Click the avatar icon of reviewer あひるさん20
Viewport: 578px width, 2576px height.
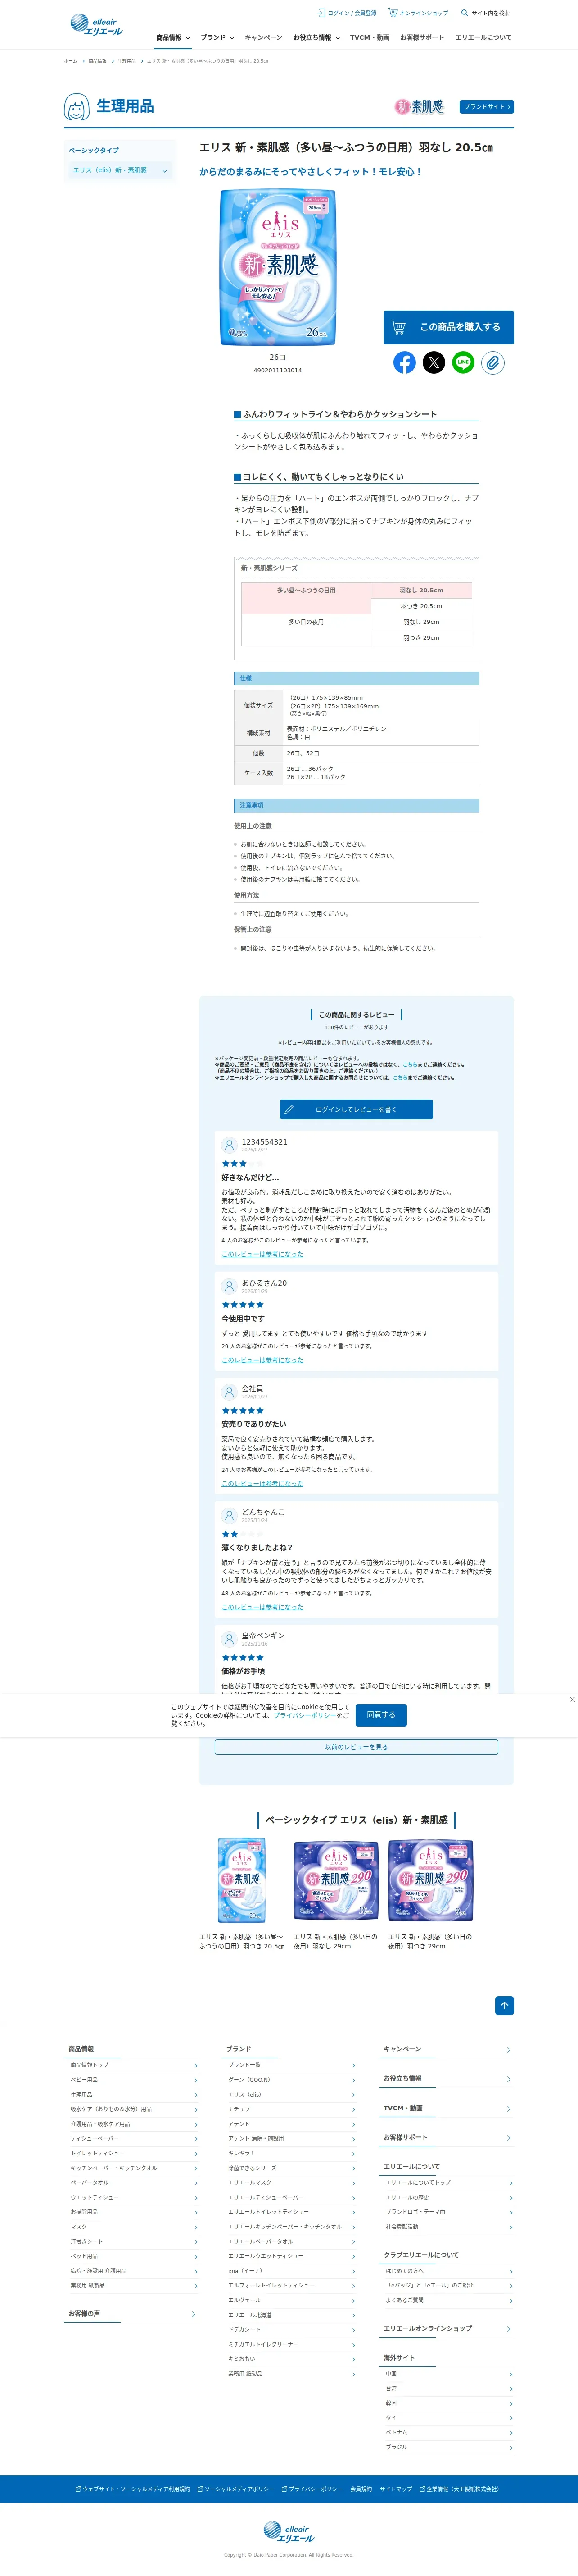tap(229, 1286)
